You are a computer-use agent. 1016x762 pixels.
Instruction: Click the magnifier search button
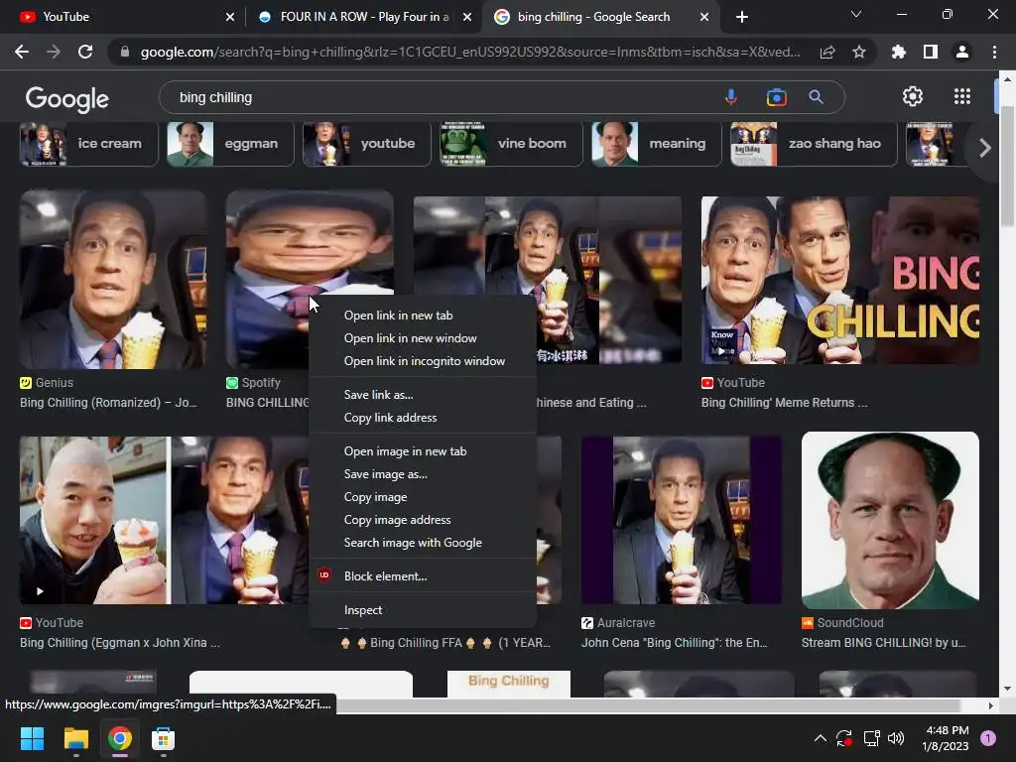point(816,97)
